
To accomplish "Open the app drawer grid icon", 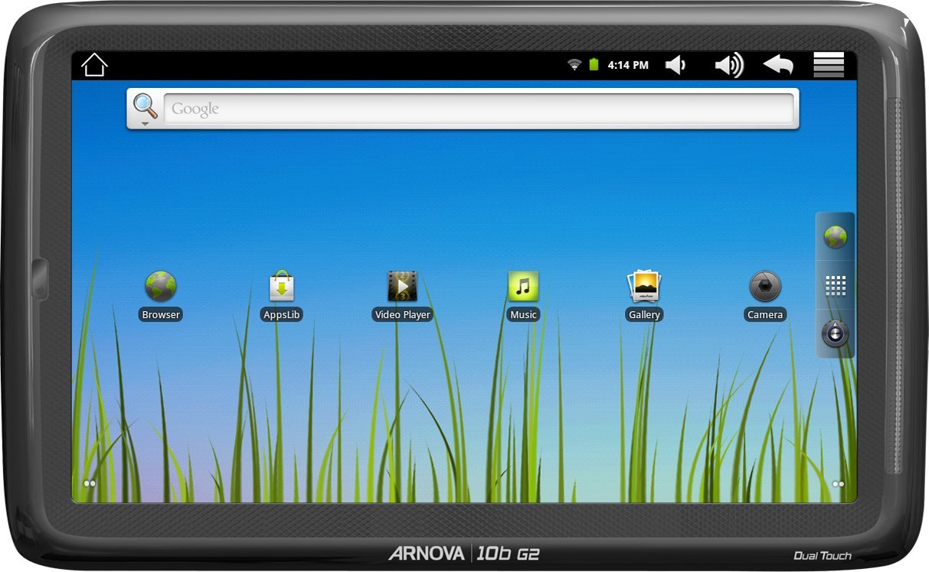I will coord(836,286).
